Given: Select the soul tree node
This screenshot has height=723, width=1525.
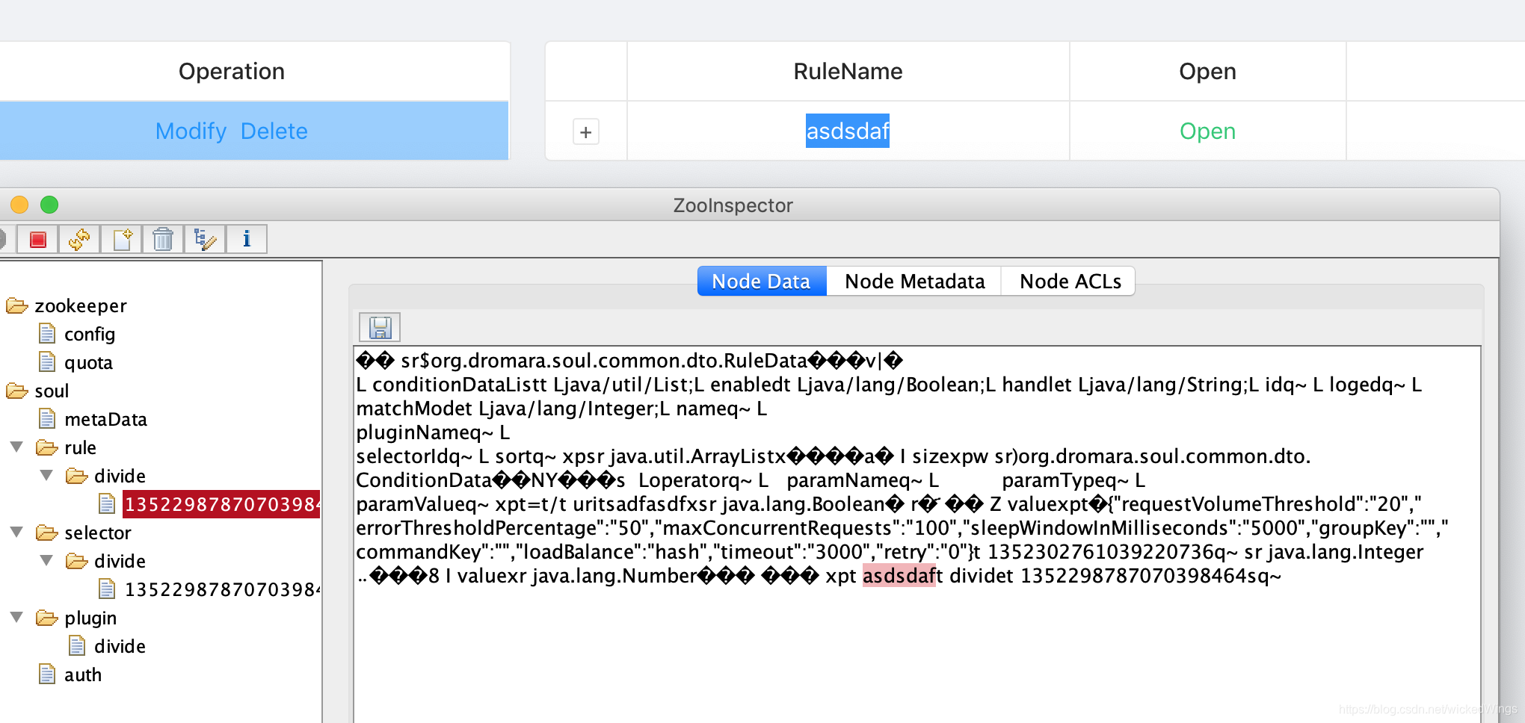Looking at the screenshot, I should tap(52, 391).
